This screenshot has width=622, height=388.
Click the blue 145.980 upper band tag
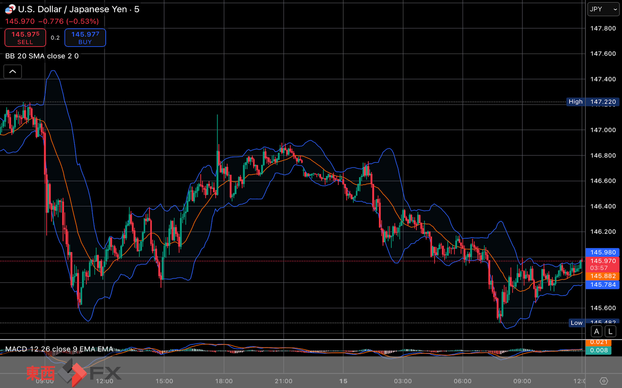[x=603, y=252]
